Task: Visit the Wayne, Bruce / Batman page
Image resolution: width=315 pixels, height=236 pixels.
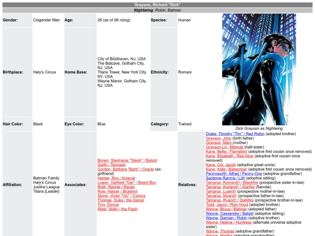Action: [226, 209]
